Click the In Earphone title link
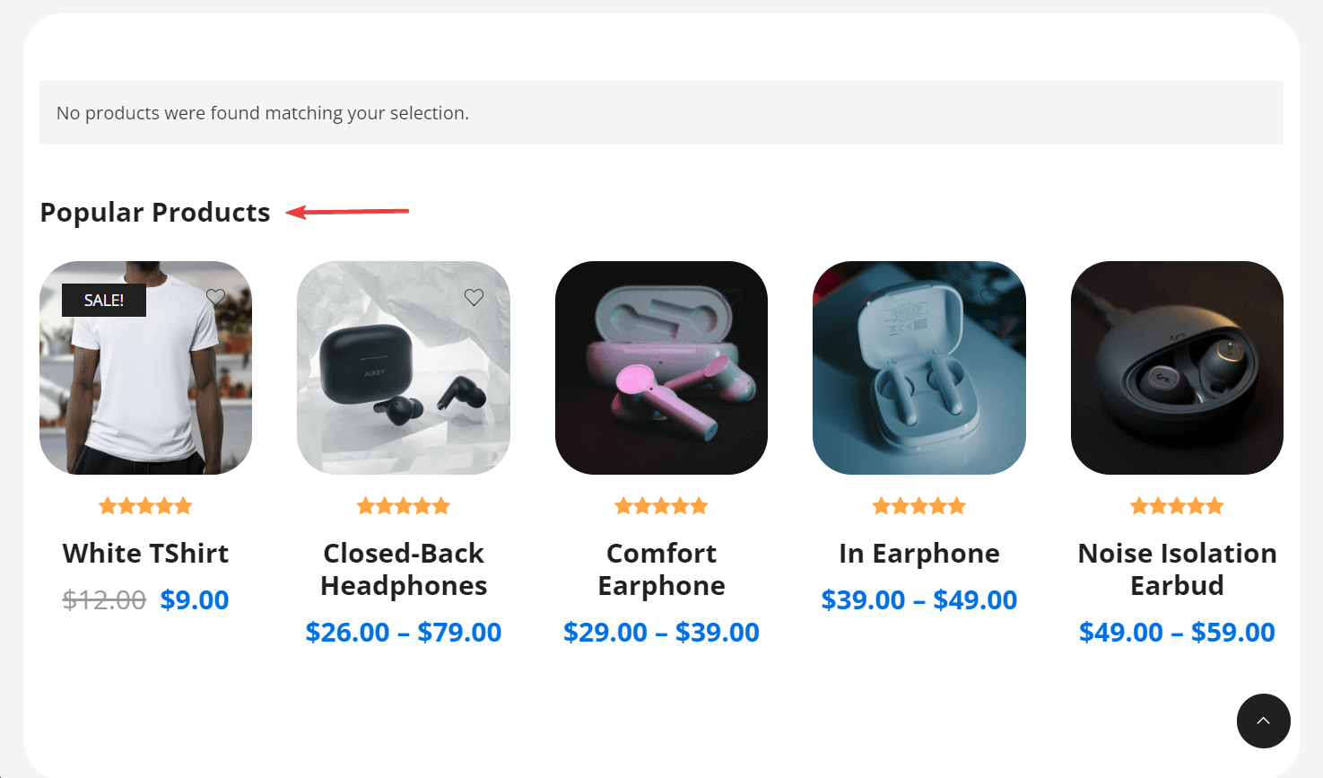This screenshot has width=1323, height=778. tap(919, 554)
